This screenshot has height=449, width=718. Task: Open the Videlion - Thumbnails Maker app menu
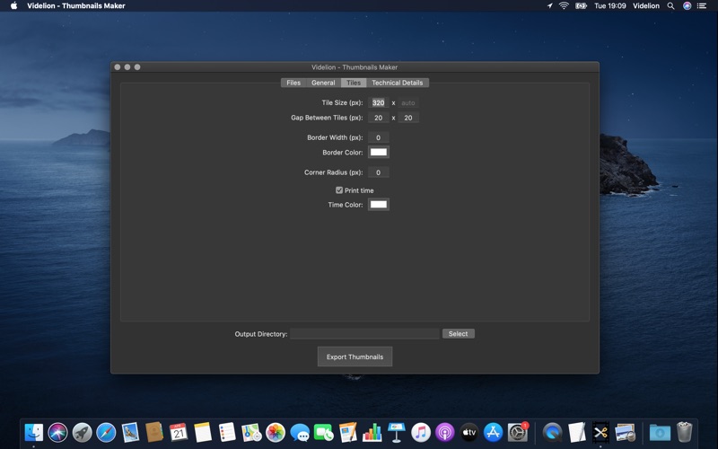click(76, 6)
